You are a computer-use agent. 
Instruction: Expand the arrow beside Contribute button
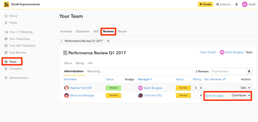(249, 95)
